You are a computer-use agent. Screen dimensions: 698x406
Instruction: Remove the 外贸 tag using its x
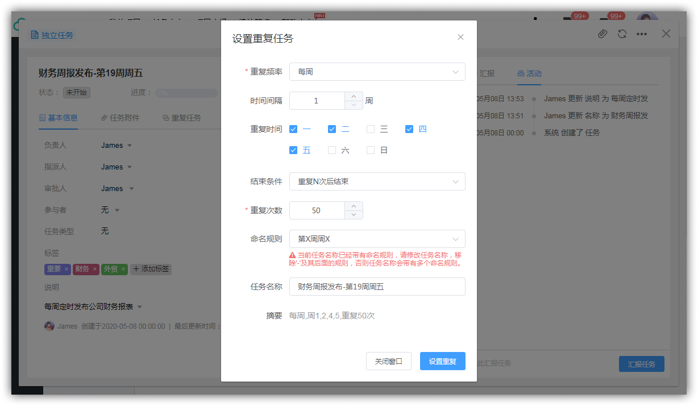point(123,269)
